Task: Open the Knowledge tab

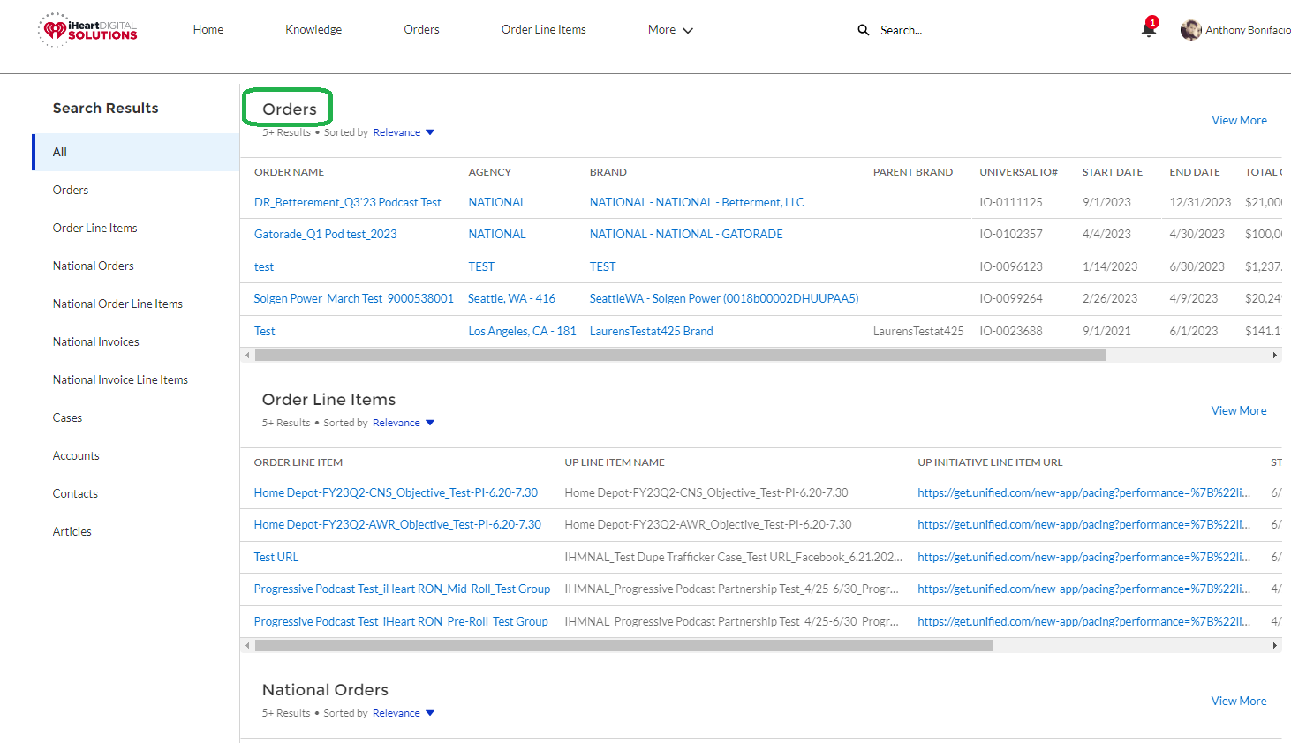Action: [x=313, y=30]
